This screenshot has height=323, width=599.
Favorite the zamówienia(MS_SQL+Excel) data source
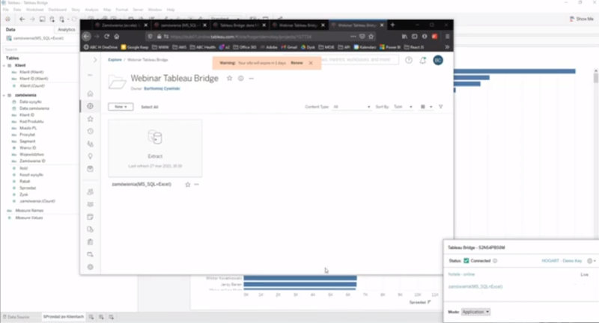(188, 185)
